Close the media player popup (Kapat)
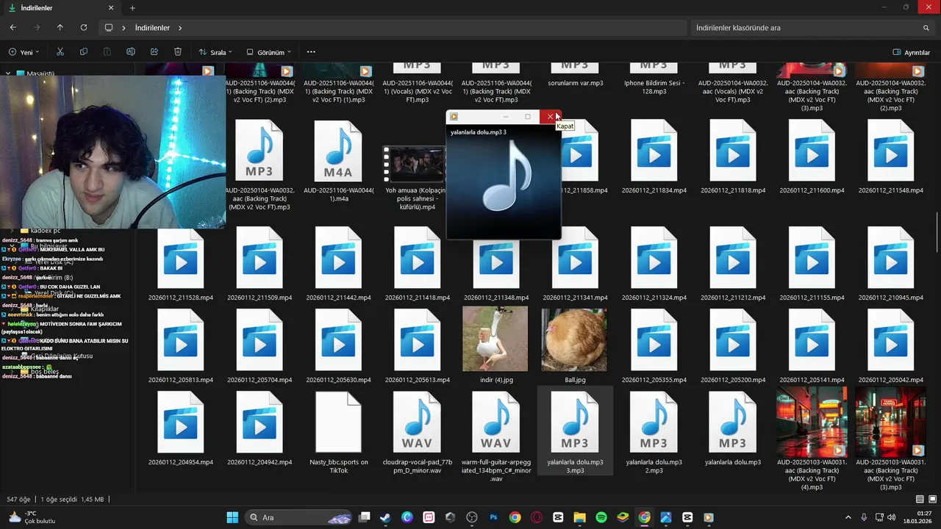941x529 pixels. pyautogui.click(x=550, y=116)
